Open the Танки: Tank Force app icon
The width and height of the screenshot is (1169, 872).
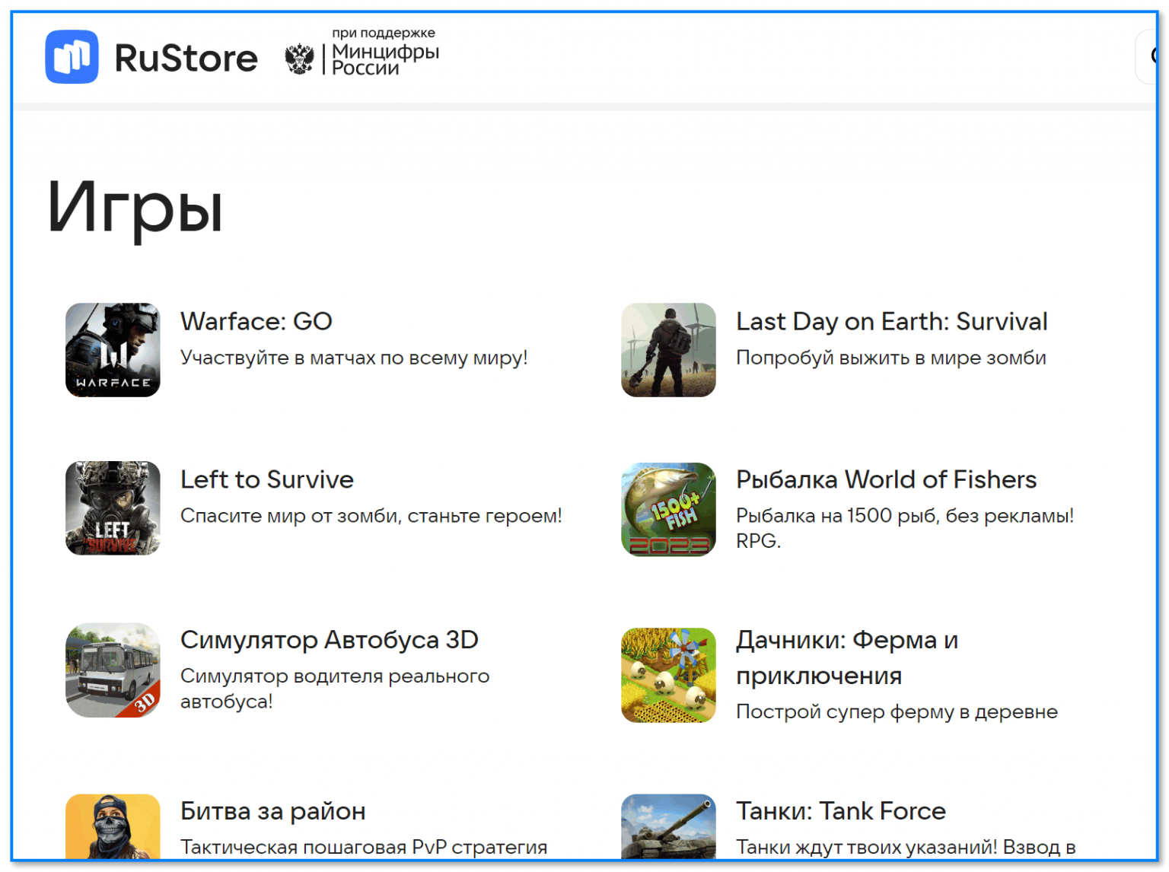pyautogui.click(x=668, y=827)
